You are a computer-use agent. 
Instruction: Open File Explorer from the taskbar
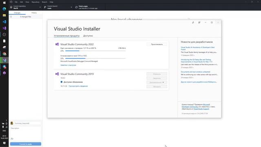click(4, 15)
